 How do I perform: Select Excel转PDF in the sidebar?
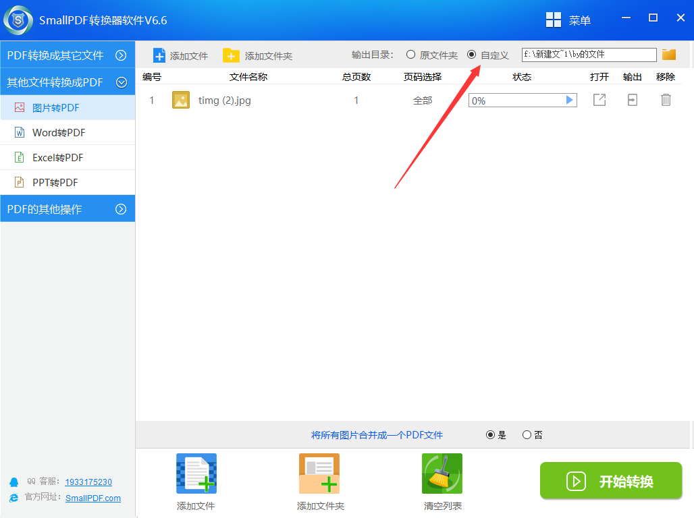coord(68,157)
